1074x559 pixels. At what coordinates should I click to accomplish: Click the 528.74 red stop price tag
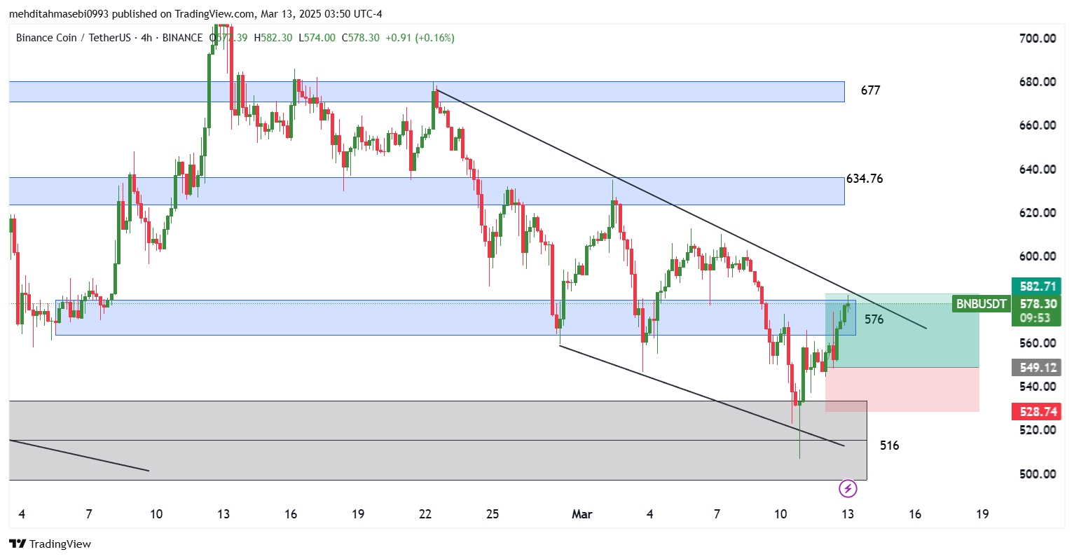(x=1036, y=411)
